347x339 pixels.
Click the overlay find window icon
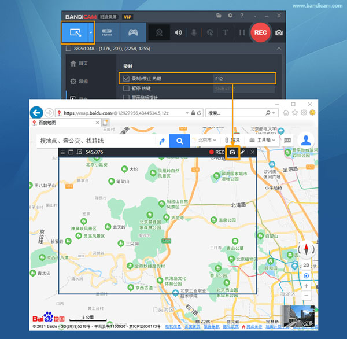click(x=79, y=152)
